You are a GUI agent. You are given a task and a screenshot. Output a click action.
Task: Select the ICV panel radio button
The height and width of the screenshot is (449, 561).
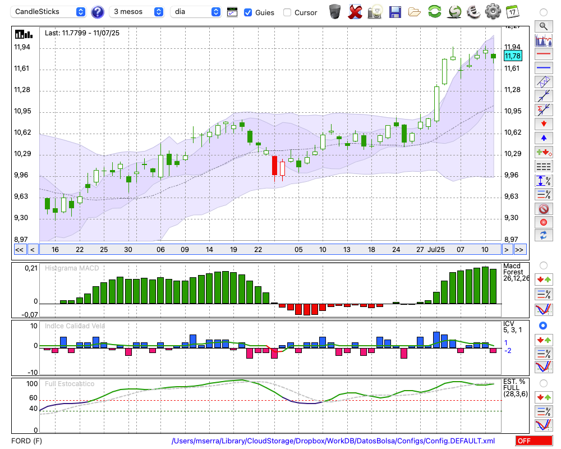[543, 326]
